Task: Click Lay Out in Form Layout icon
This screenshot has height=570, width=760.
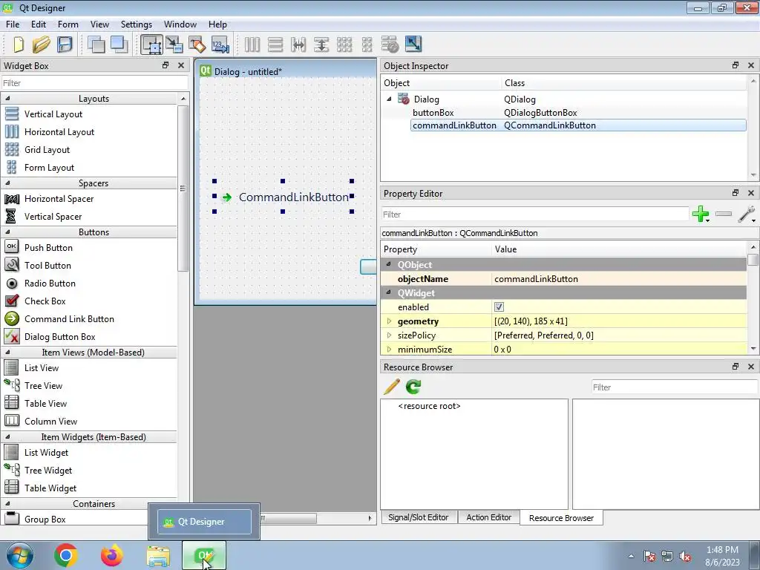Action: pos(367,45)
